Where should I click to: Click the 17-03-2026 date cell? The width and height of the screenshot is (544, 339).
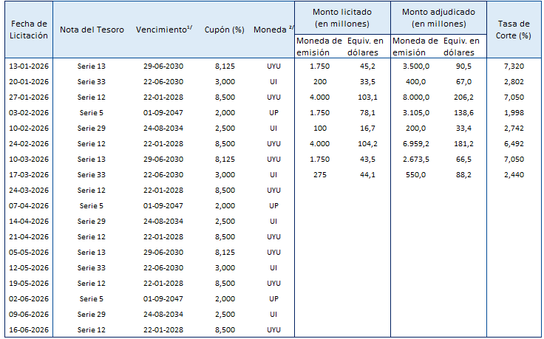pyautogui.click(x=29, y=174)
